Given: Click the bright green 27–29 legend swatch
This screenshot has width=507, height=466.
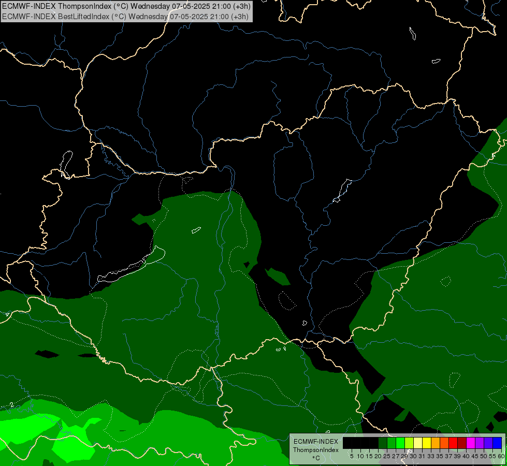Looking at the screenshot, I should (x=400, y=443).
